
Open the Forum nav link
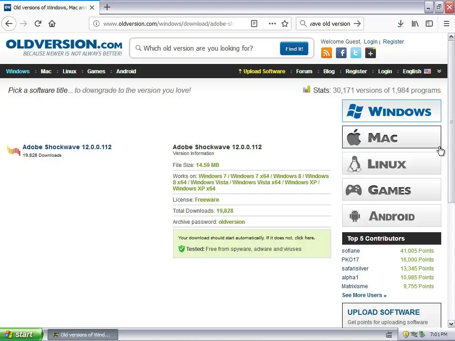pos(304,71)
